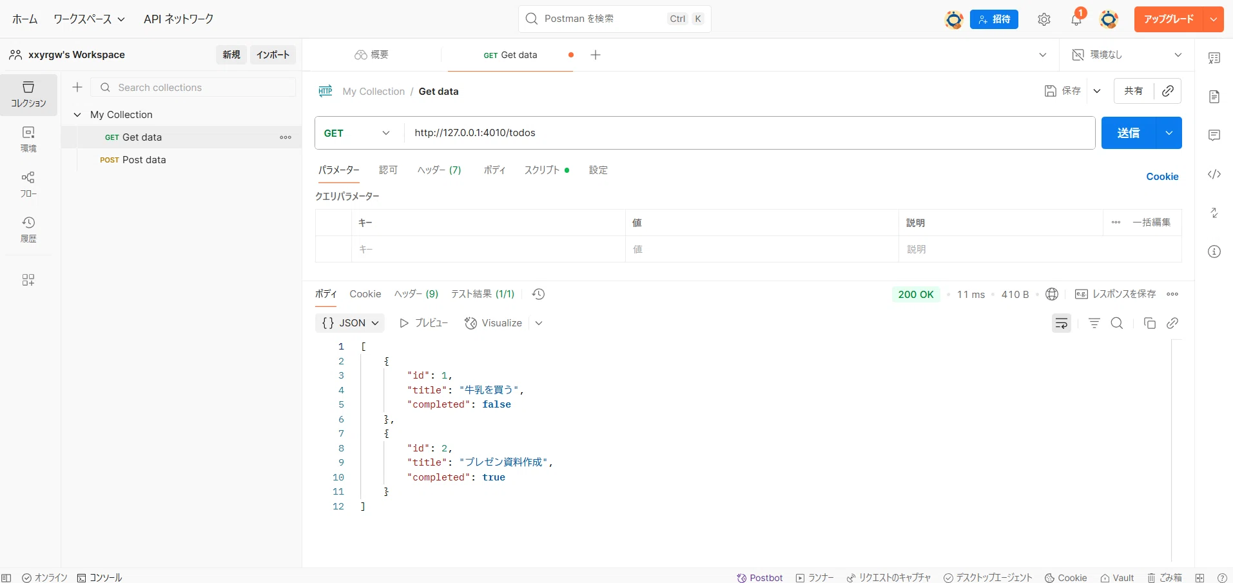
Task: Click プレビュー response preview button
Action: coord(423,323)
